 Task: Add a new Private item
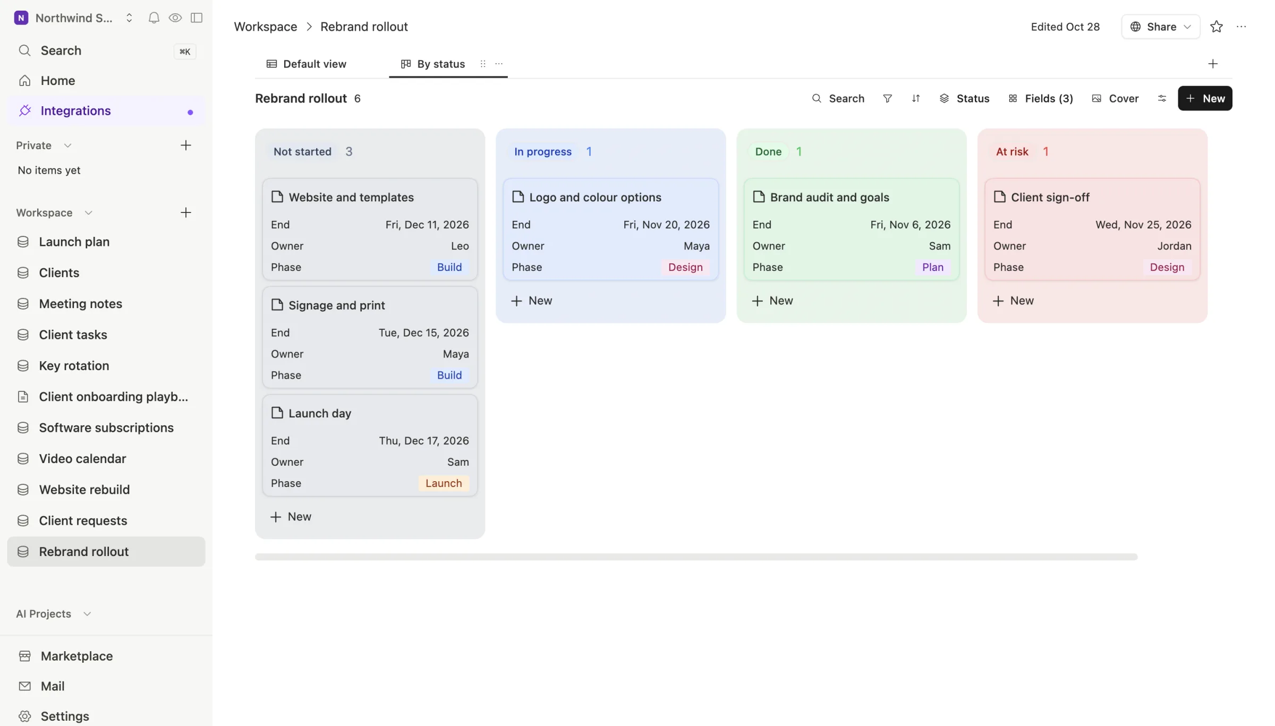point(185,146)
